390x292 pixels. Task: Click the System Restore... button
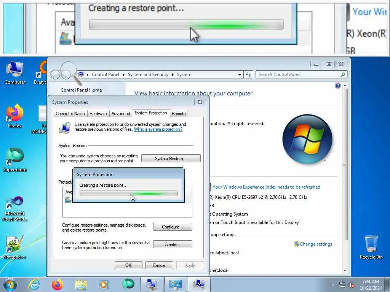171,159
